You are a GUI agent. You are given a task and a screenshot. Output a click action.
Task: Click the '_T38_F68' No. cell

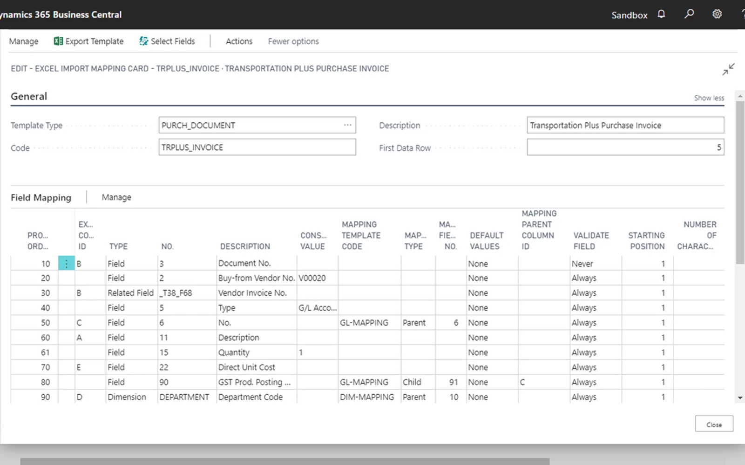coord(187,293)
